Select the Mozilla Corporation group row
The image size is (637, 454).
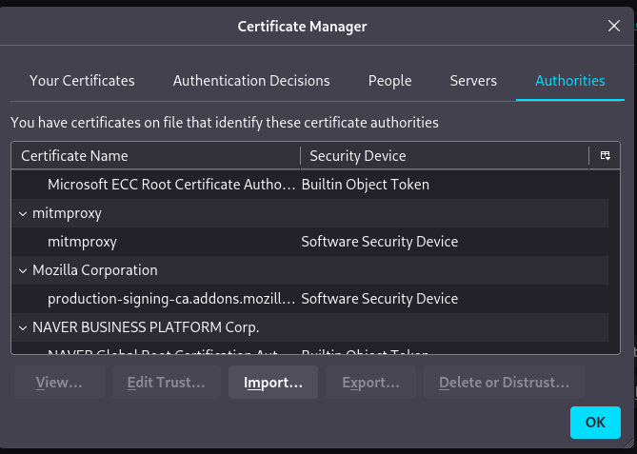point(310,270)
